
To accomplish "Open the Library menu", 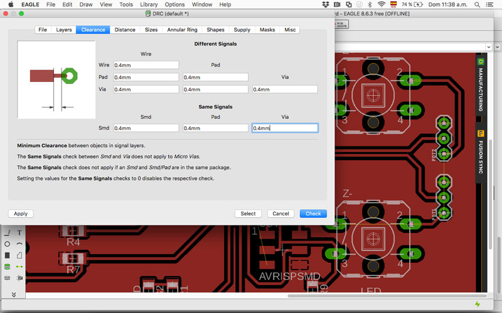I will tap(149, 4).
